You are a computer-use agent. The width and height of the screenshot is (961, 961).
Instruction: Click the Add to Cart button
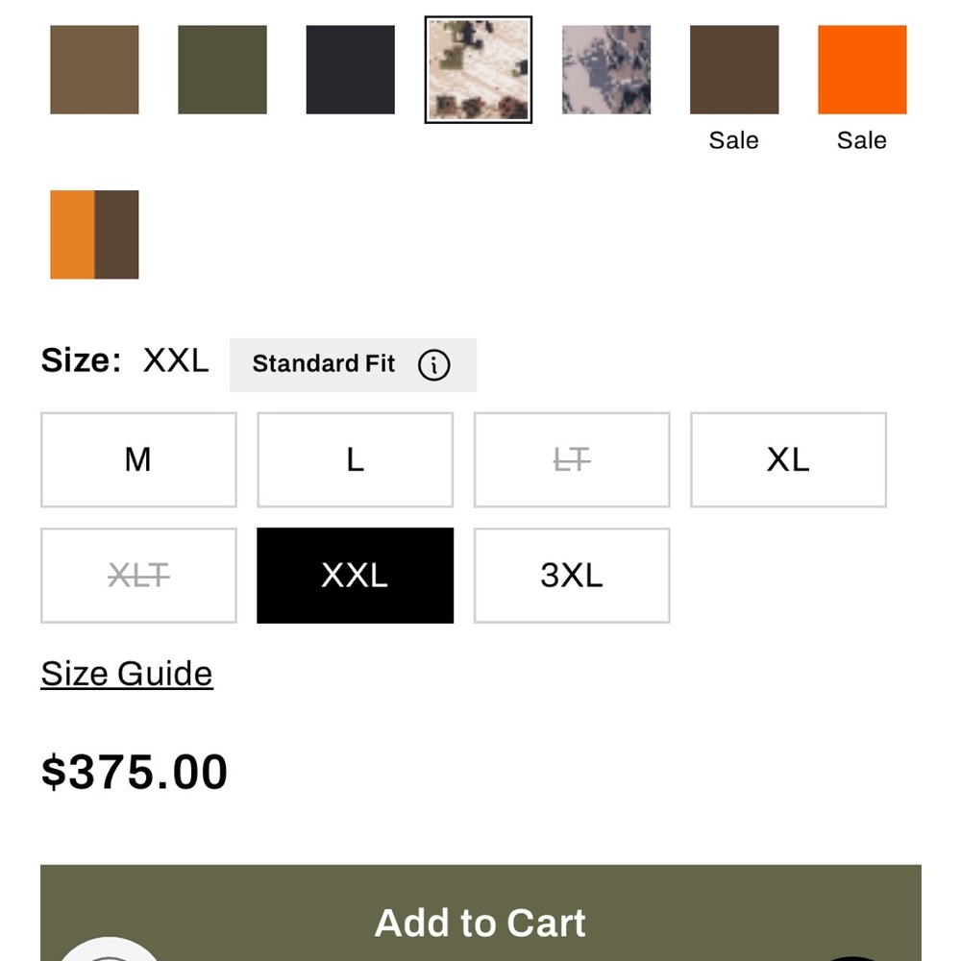point(480,913)
